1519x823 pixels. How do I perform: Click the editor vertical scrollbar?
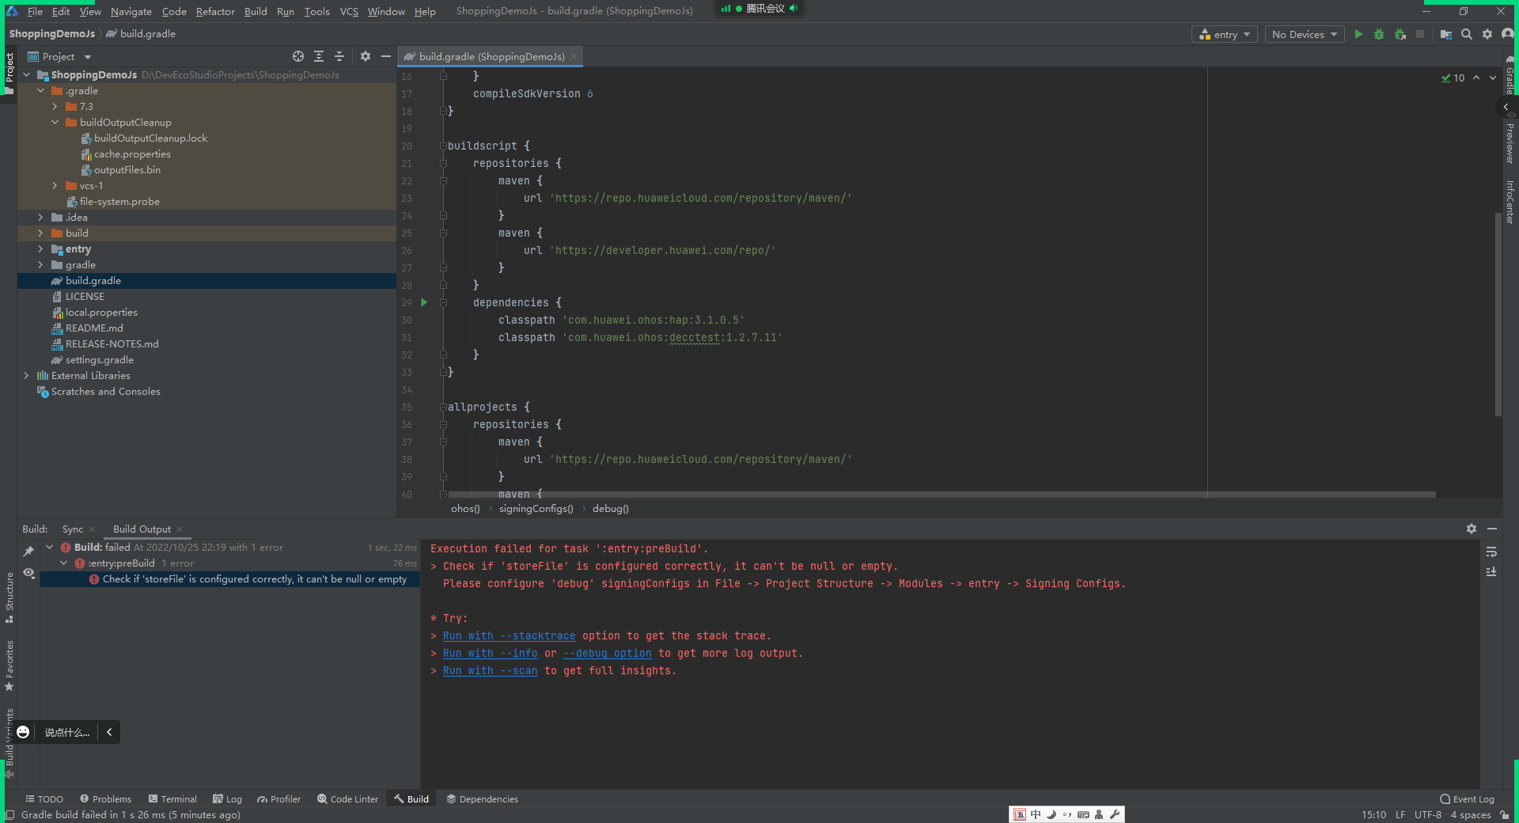point(1498,314)
